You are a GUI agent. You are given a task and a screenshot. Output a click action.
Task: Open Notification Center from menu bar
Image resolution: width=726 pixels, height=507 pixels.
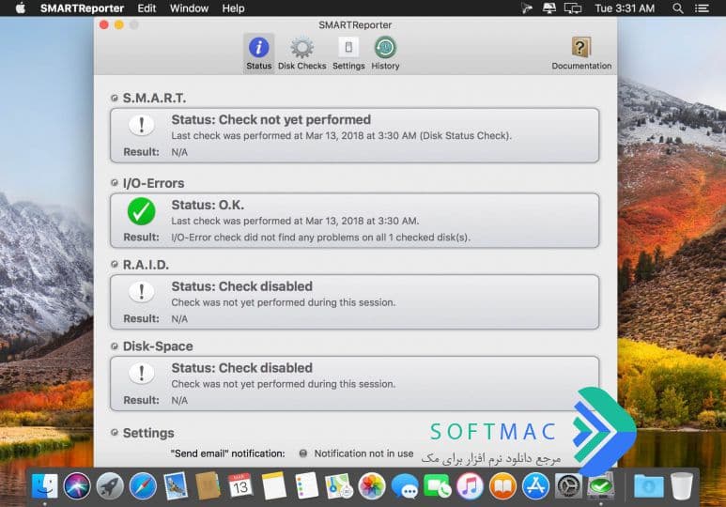(702, 8)
